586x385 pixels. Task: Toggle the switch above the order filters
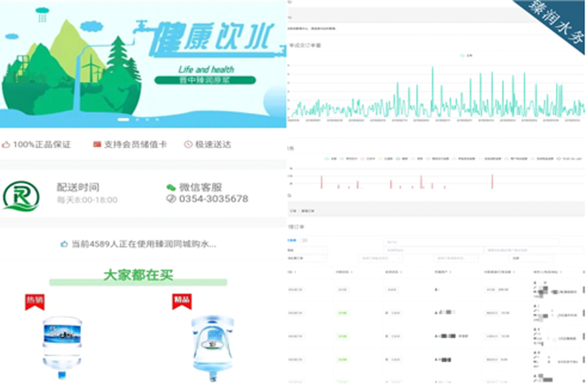point(305,239)
